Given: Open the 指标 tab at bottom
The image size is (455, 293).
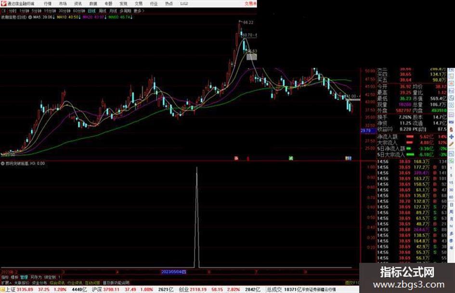Looking at the screenshot, I should [x=5, y=277].
